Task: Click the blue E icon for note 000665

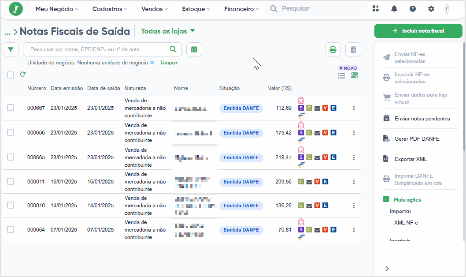Action: pos(333,157)
